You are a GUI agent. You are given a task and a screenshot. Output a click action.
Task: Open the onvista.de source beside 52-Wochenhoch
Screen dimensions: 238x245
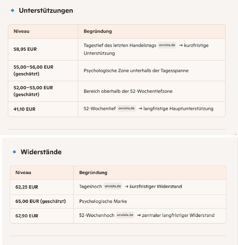point(125,215)
